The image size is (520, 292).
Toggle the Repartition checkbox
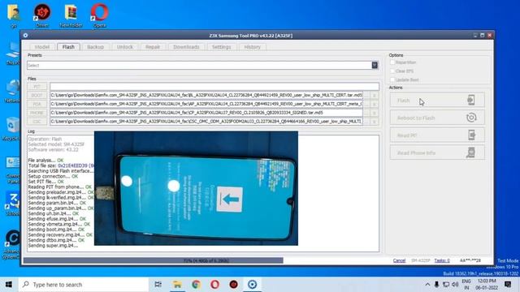392,62
